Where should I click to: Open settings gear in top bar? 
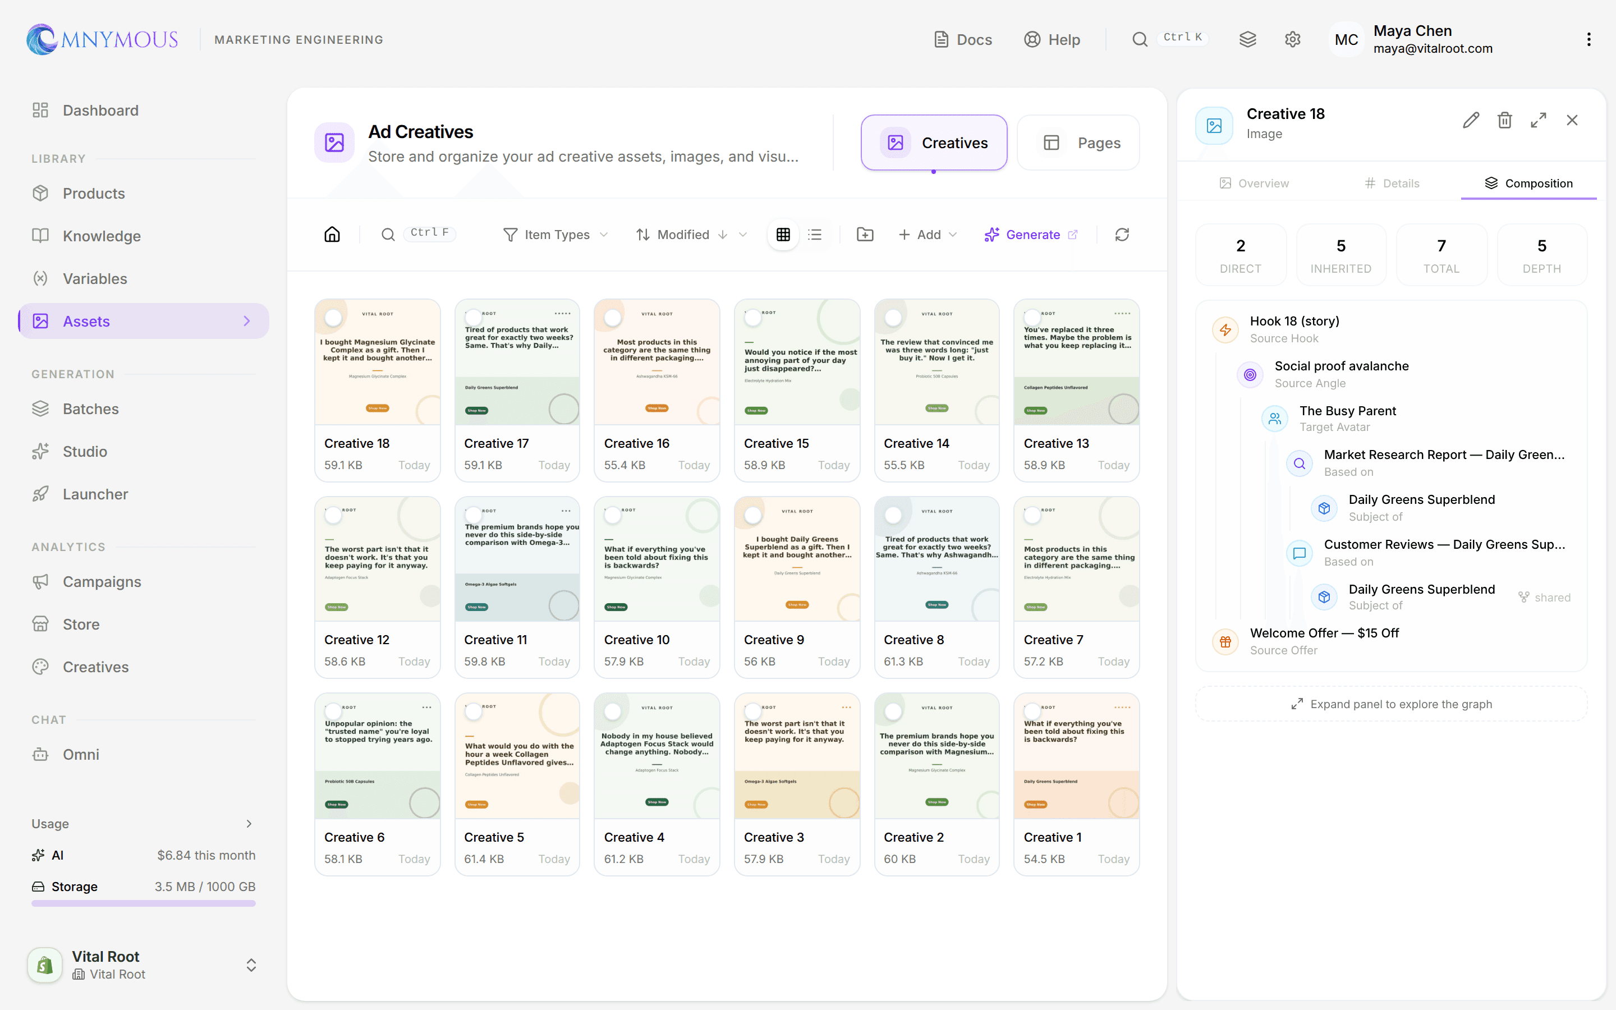1293,39
